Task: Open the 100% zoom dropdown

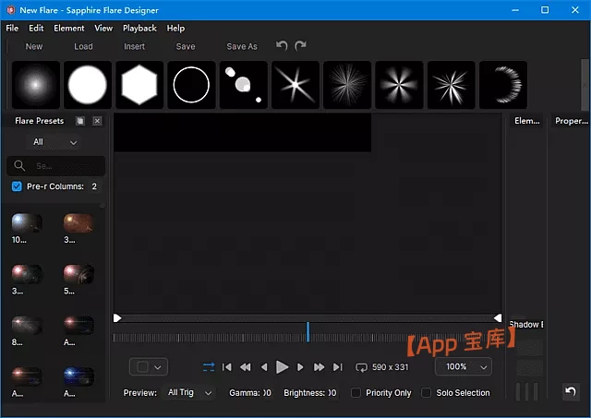Action: click(x=464, y=366)
